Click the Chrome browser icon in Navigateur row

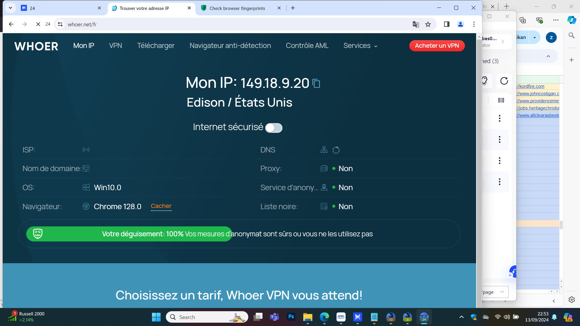coord(86,206)
